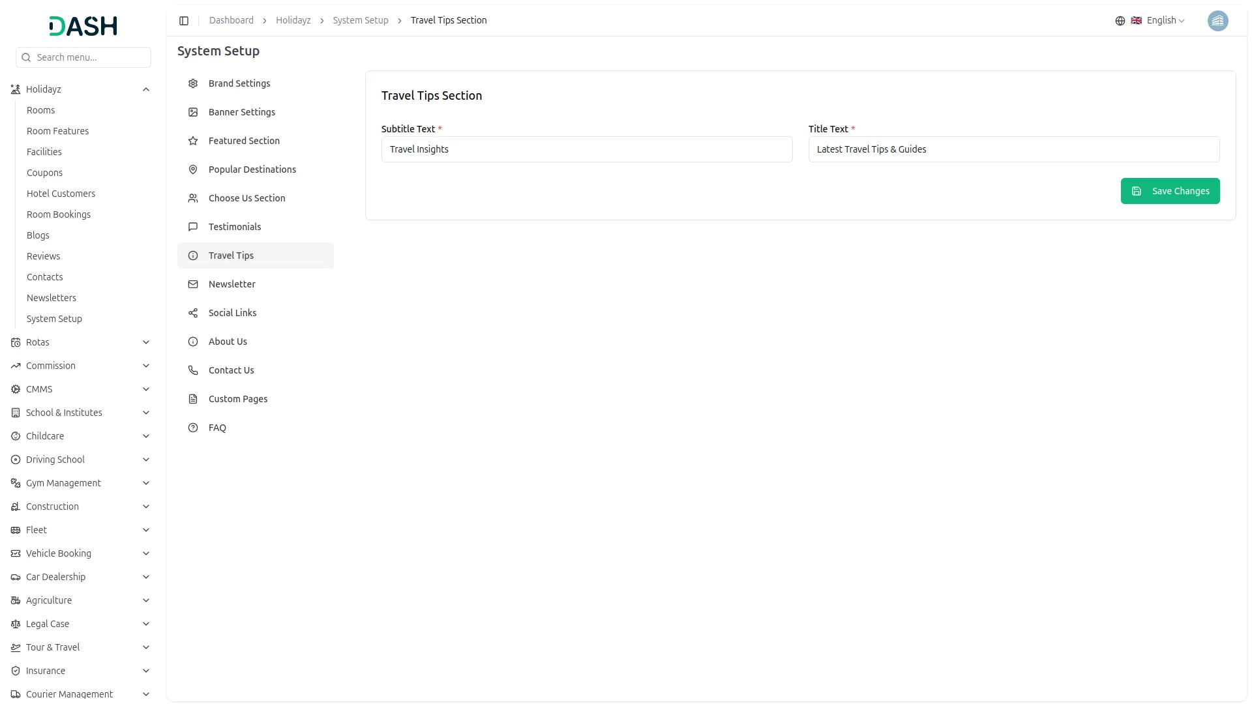Click the Contact Us phone icon
This screenshot has height=704, width=1252.
click(x=193, y=370)
